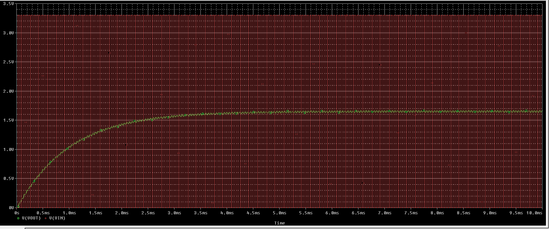This screenshot has height=229, width=549.
Task: Click the 6.0ms x-axis label
Action: click(x=332, y=213)
